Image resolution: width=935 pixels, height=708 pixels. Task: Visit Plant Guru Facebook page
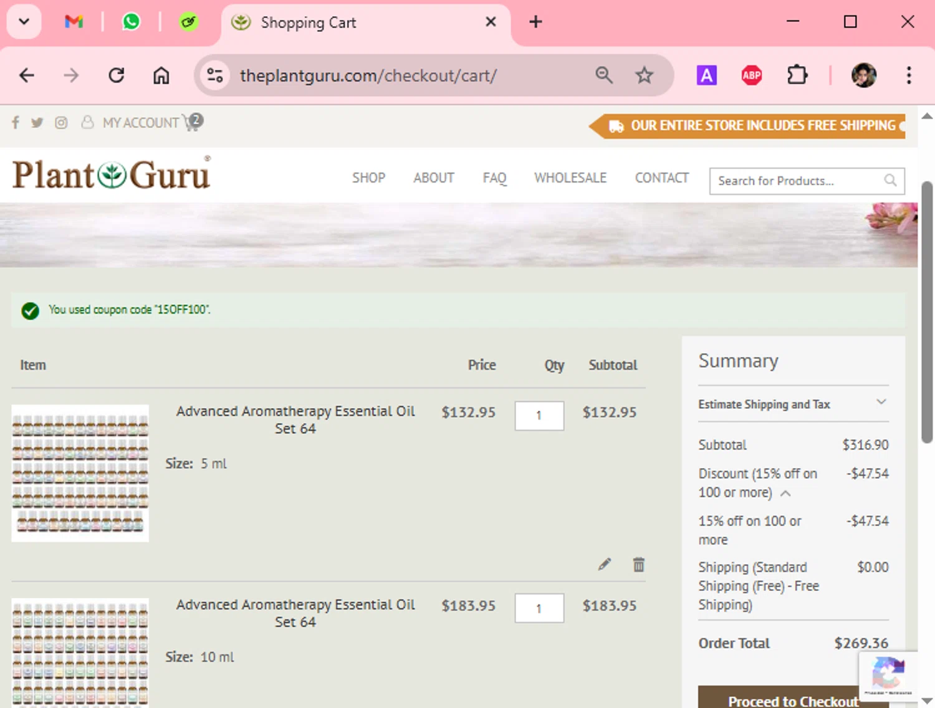point(16,123)
